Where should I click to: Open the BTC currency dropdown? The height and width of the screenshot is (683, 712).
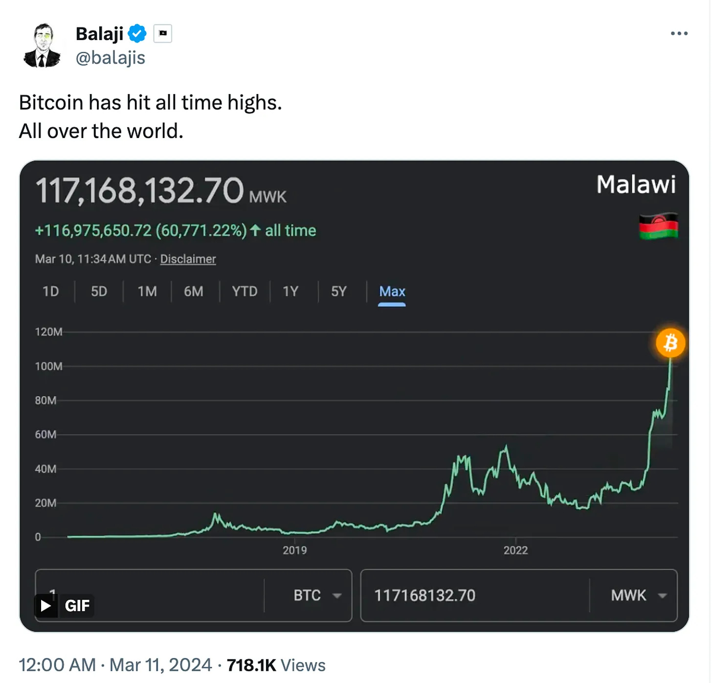tap(317, 595)
